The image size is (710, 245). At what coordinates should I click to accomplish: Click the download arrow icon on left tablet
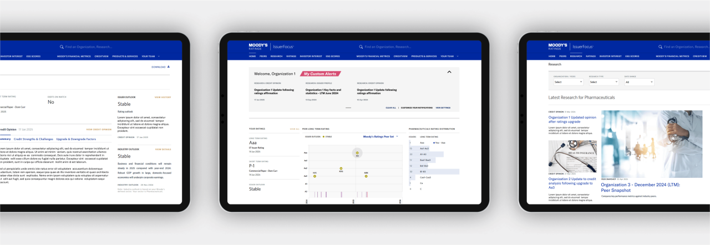tap(169, 67)
